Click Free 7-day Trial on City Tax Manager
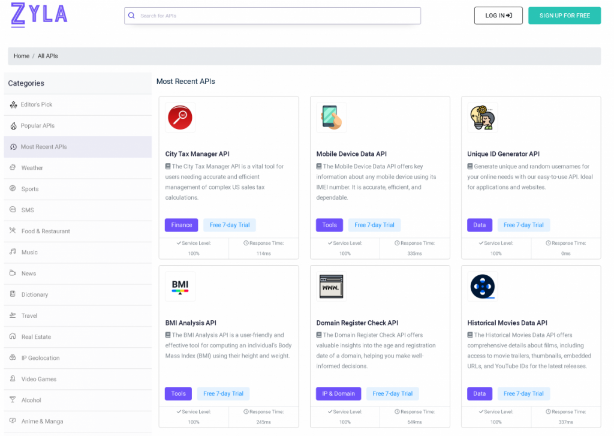The height and width of the screenshot is (436, 614). click(x=230, y=225)
